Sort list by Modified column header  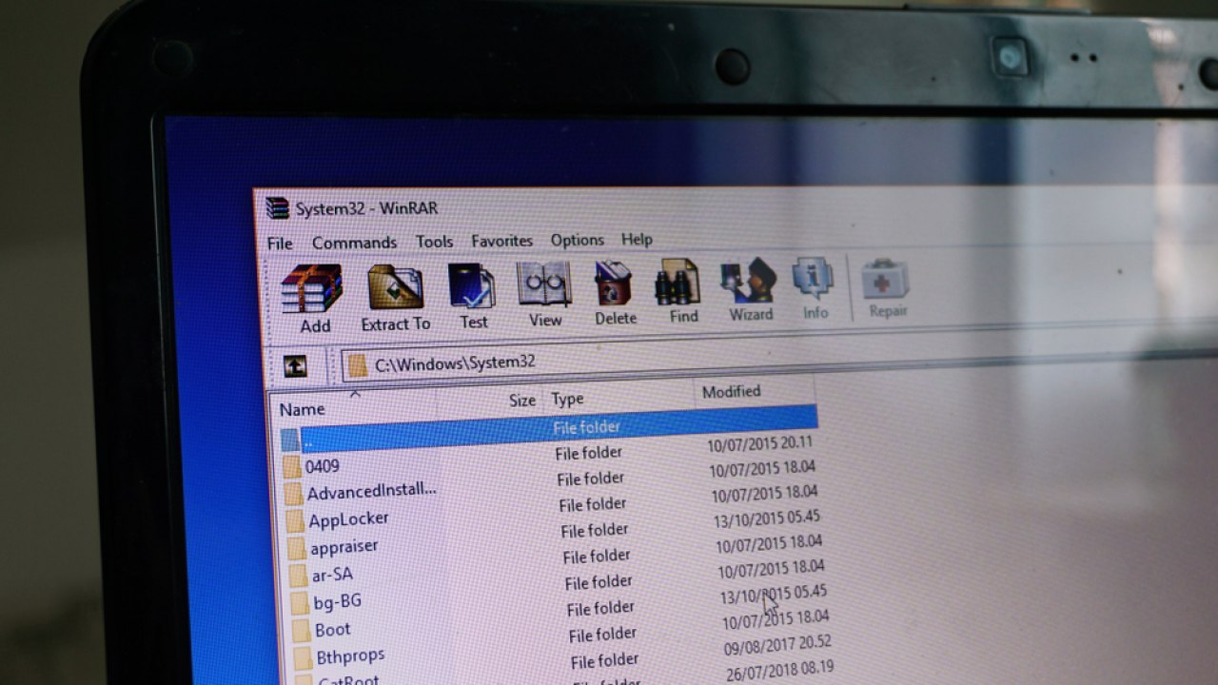point(731,391)
